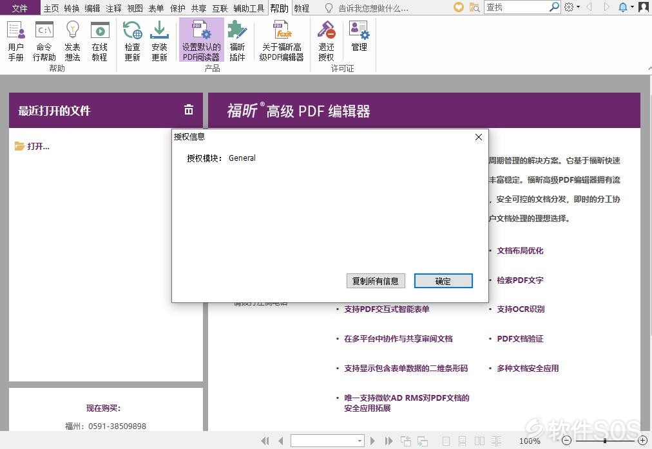Screen dimensions: 652x449
Task: Click the folder search icon beside search box
Action: click(x=474, y=7)
